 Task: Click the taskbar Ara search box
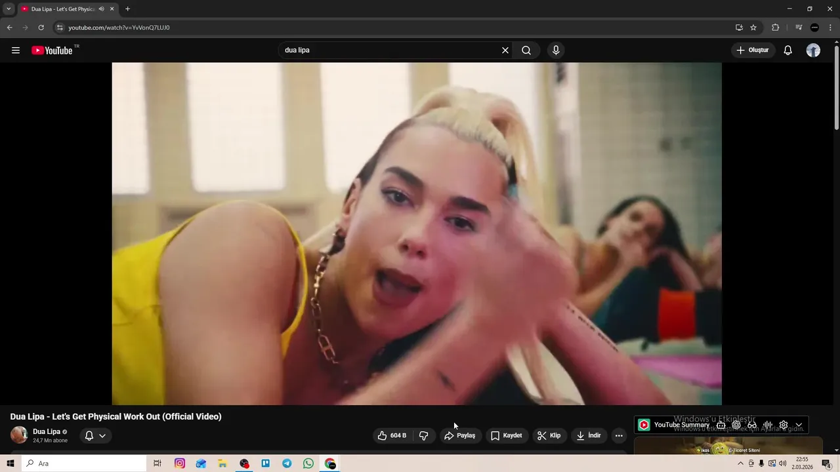coord(83,463)
